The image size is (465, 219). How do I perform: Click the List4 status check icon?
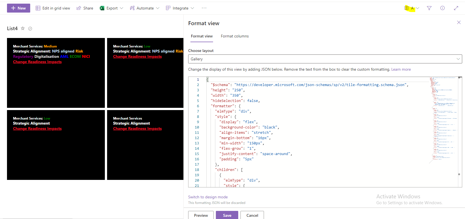point(30,28)
